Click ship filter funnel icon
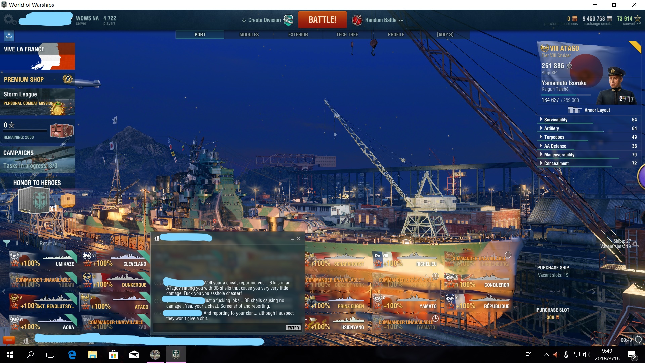645x363 pixels. point(6,243)
